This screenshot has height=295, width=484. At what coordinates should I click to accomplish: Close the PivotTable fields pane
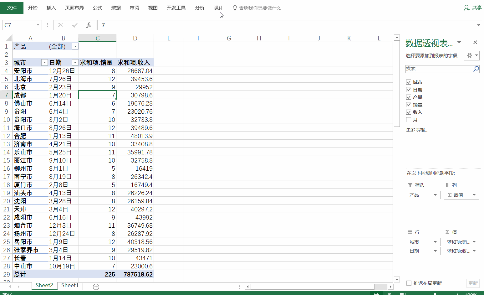[475, 42]
